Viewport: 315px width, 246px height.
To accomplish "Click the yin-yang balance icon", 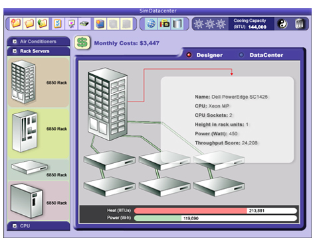I will pyautogui.click(x=282, y=24).
